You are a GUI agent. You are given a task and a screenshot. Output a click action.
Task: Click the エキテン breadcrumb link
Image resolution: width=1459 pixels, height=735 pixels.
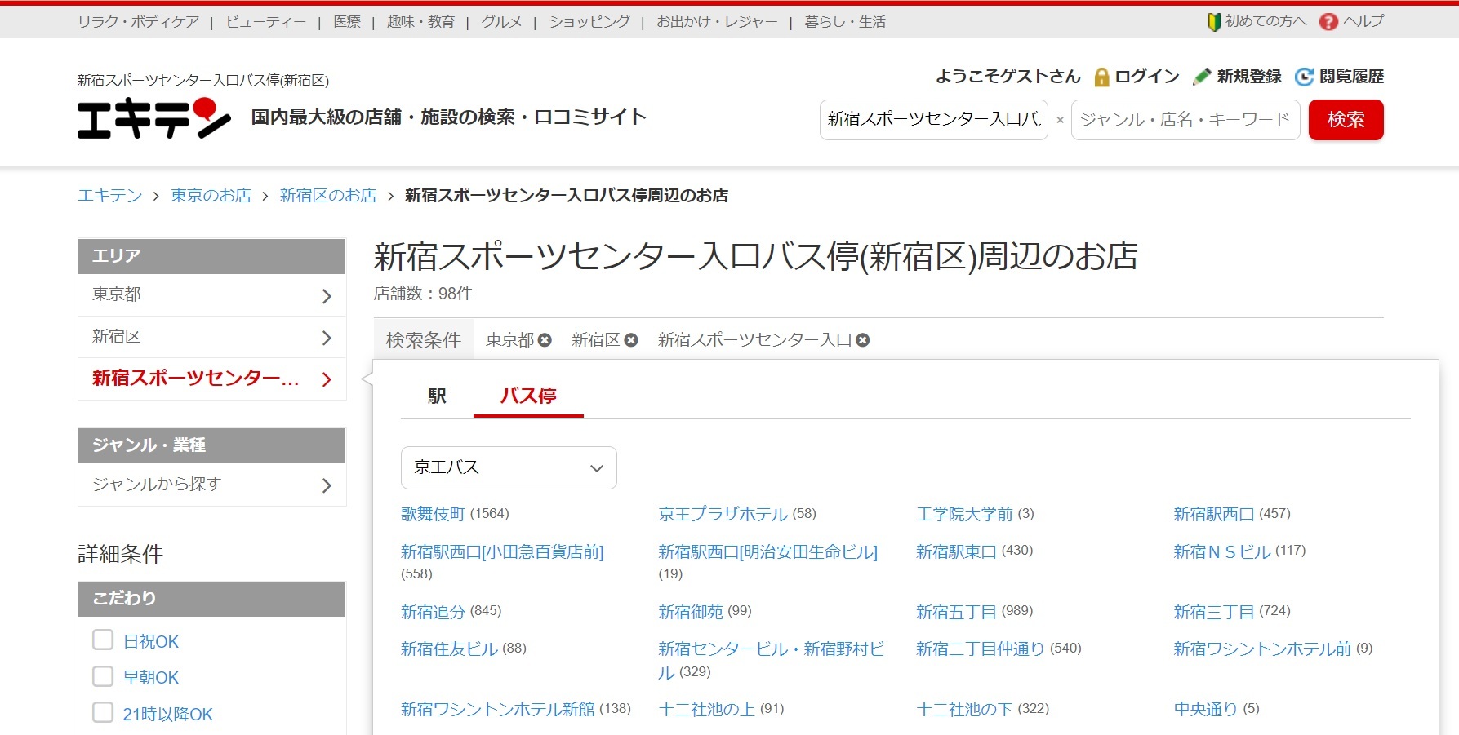point(110,196)
